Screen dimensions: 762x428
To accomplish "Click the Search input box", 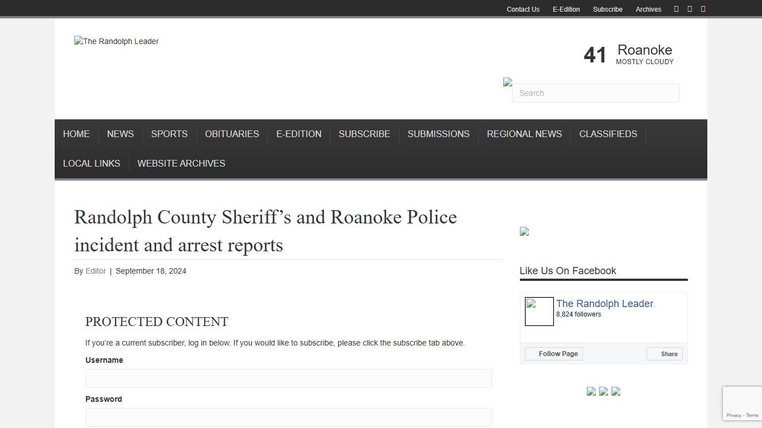I will point(595,93).
